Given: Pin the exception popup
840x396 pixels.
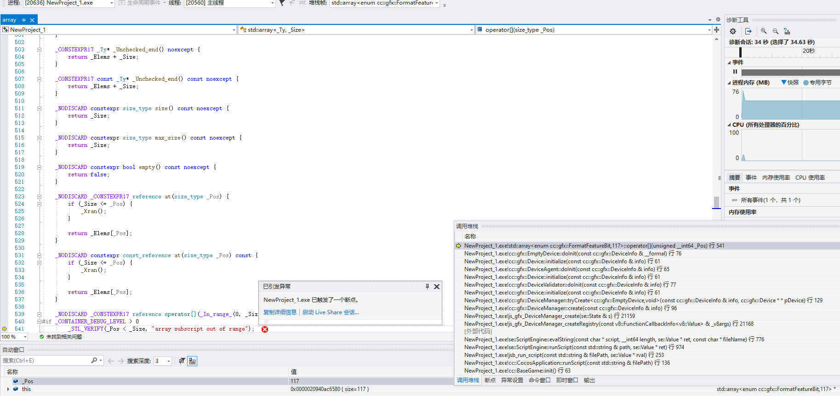Looking at the screenshot, I should pos(427,286).
